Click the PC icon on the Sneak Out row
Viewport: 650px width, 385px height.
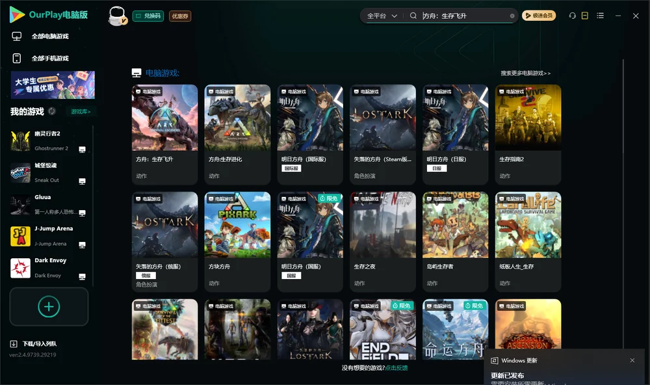click(82, 181)
